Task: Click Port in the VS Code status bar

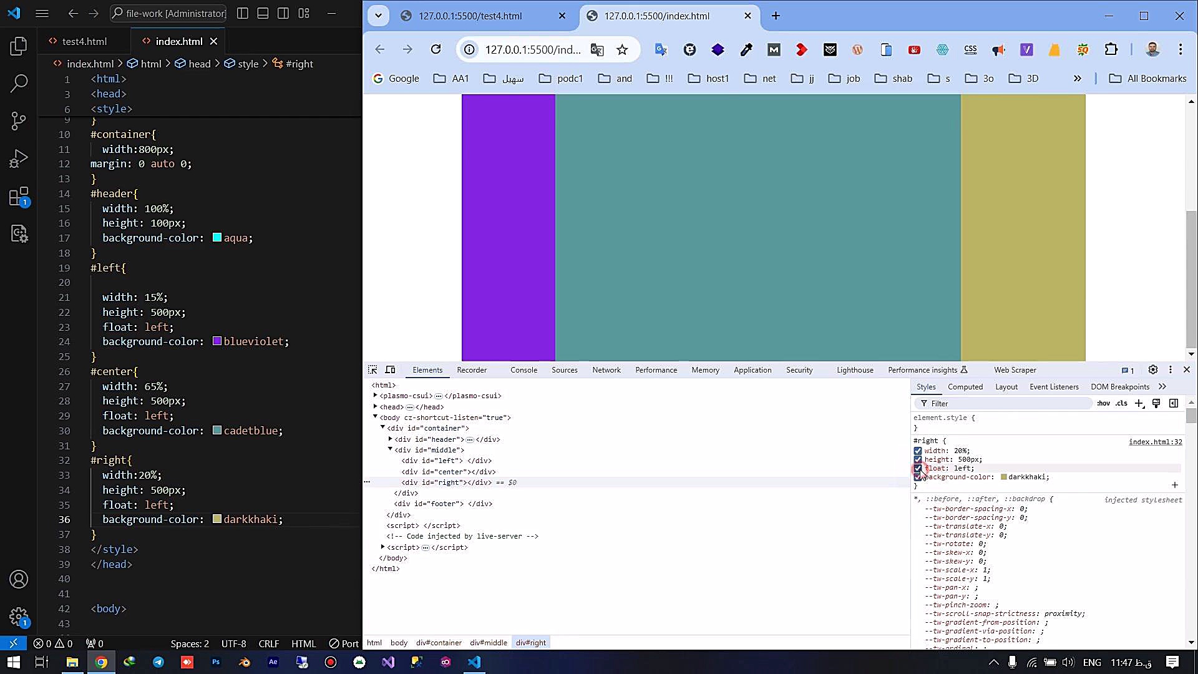Action: pos(344,643)
